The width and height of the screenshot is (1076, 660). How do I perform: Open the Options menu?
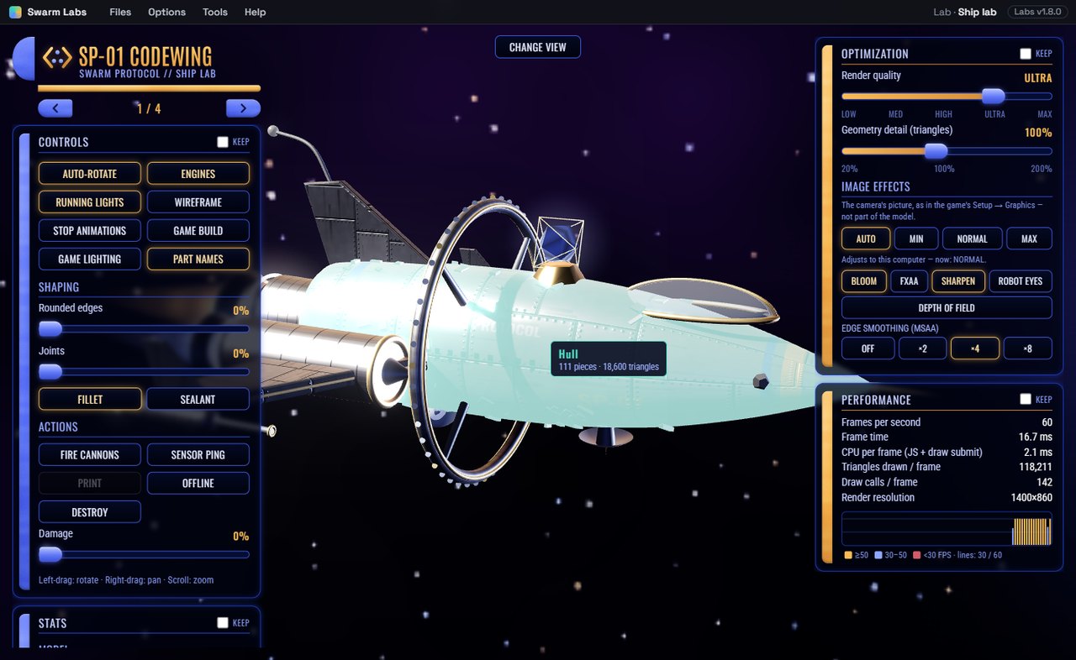click(166, 12)
